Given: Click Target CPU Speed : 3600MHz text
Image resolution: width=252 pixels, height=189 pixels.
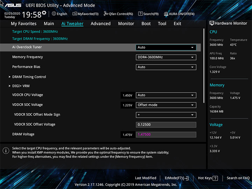Looking at the screenshot, I should pyautogui.click(x=35, y=31).
